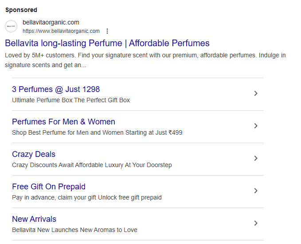
Task: Click the Loved by 5M+ customers description
Action: coord(145,60)
